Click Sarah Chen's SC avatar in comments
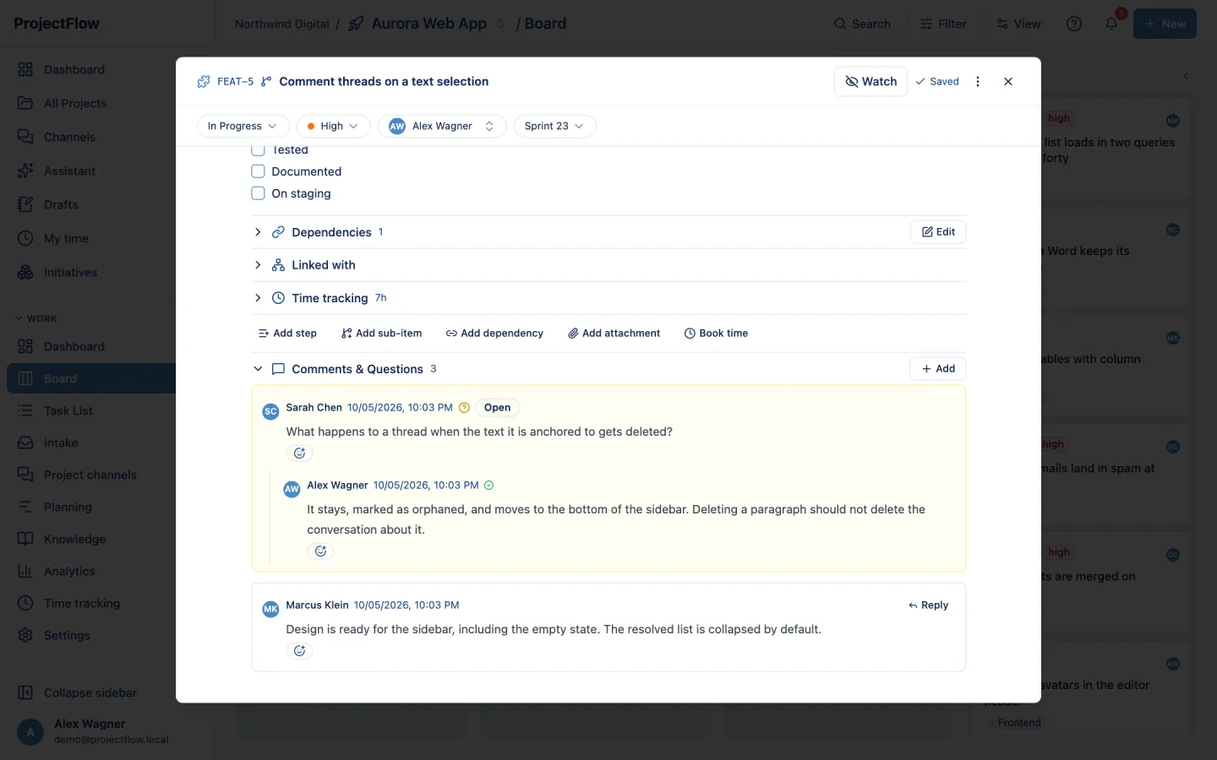 (270, 411)
